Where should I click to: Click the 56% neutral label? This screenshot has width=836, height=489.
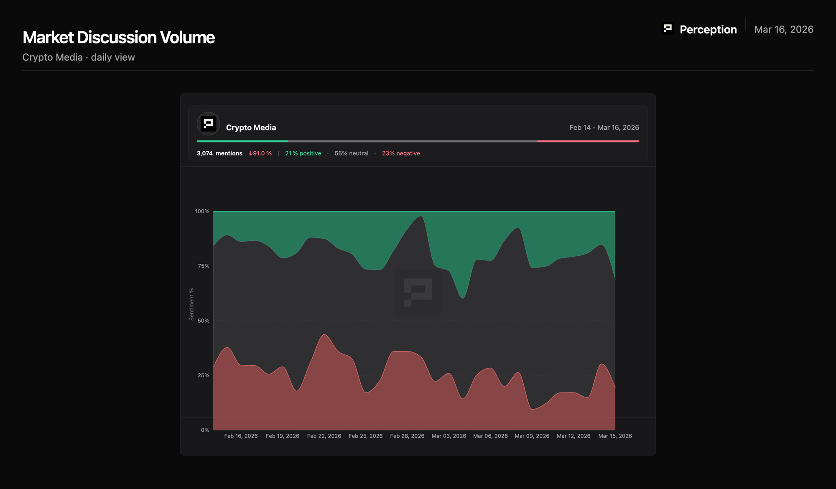(351, 153)
